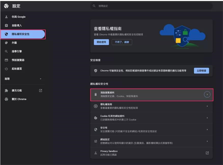Open 擴充功能 from sidebar
This screenshot has height=165, width=223.
[x=23, y=90]
